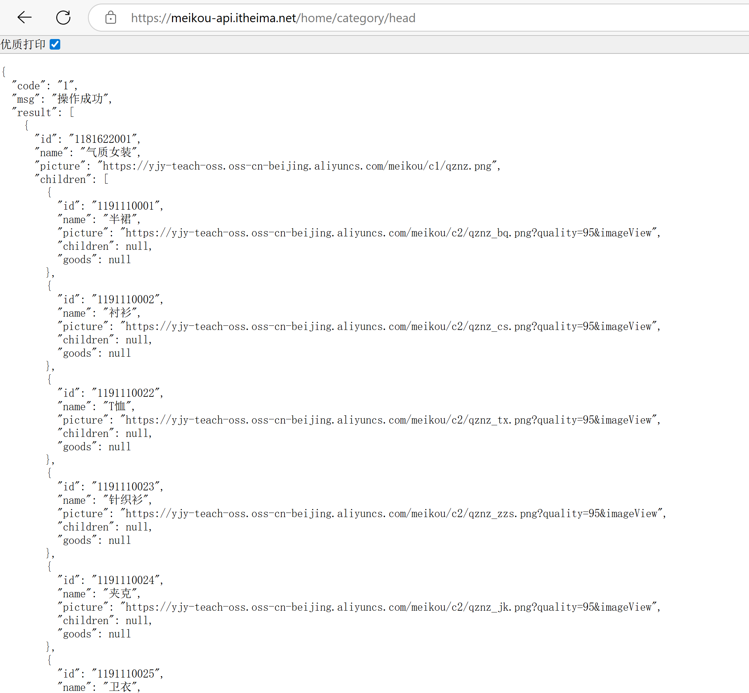Click the id value 1191110022
The width and height of the screenshot is (749, 693).
click(x=126, y=393)
